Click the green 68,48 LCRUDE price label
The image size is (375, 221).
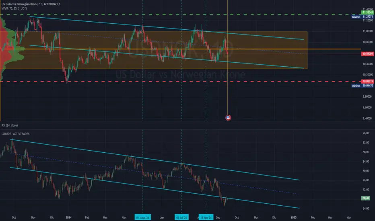366,198
